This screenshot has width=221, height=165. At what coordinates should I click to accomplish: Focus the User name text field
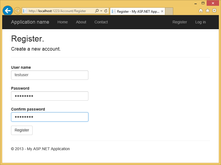[50, 75]
